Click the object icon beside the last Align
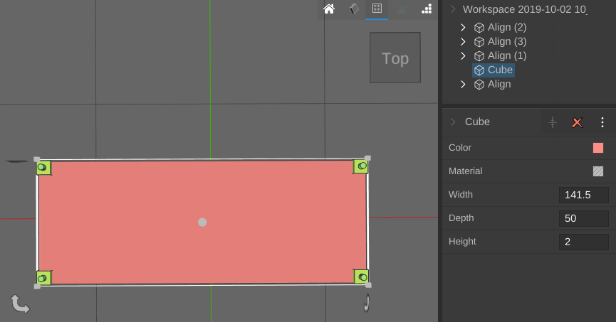This screenshot has width=616, height=322. 479,85
